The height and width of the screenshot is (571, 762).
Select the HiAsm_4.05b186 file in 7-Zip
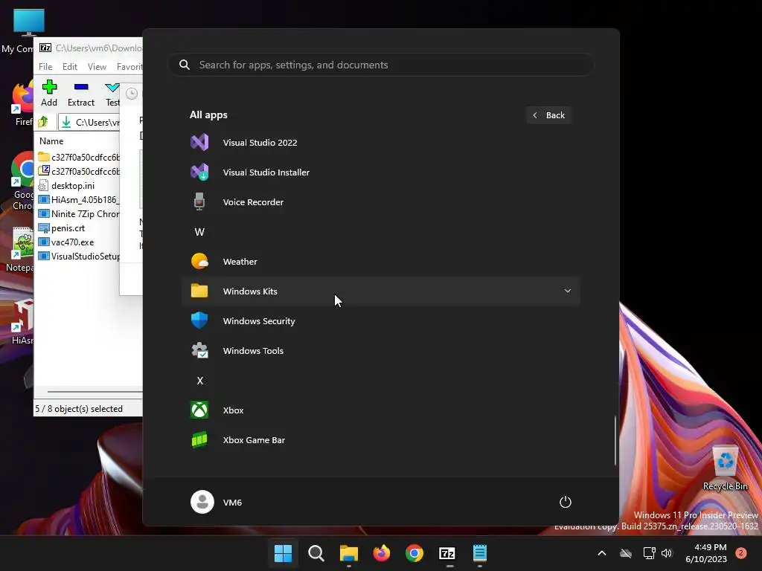pos(77,199)
